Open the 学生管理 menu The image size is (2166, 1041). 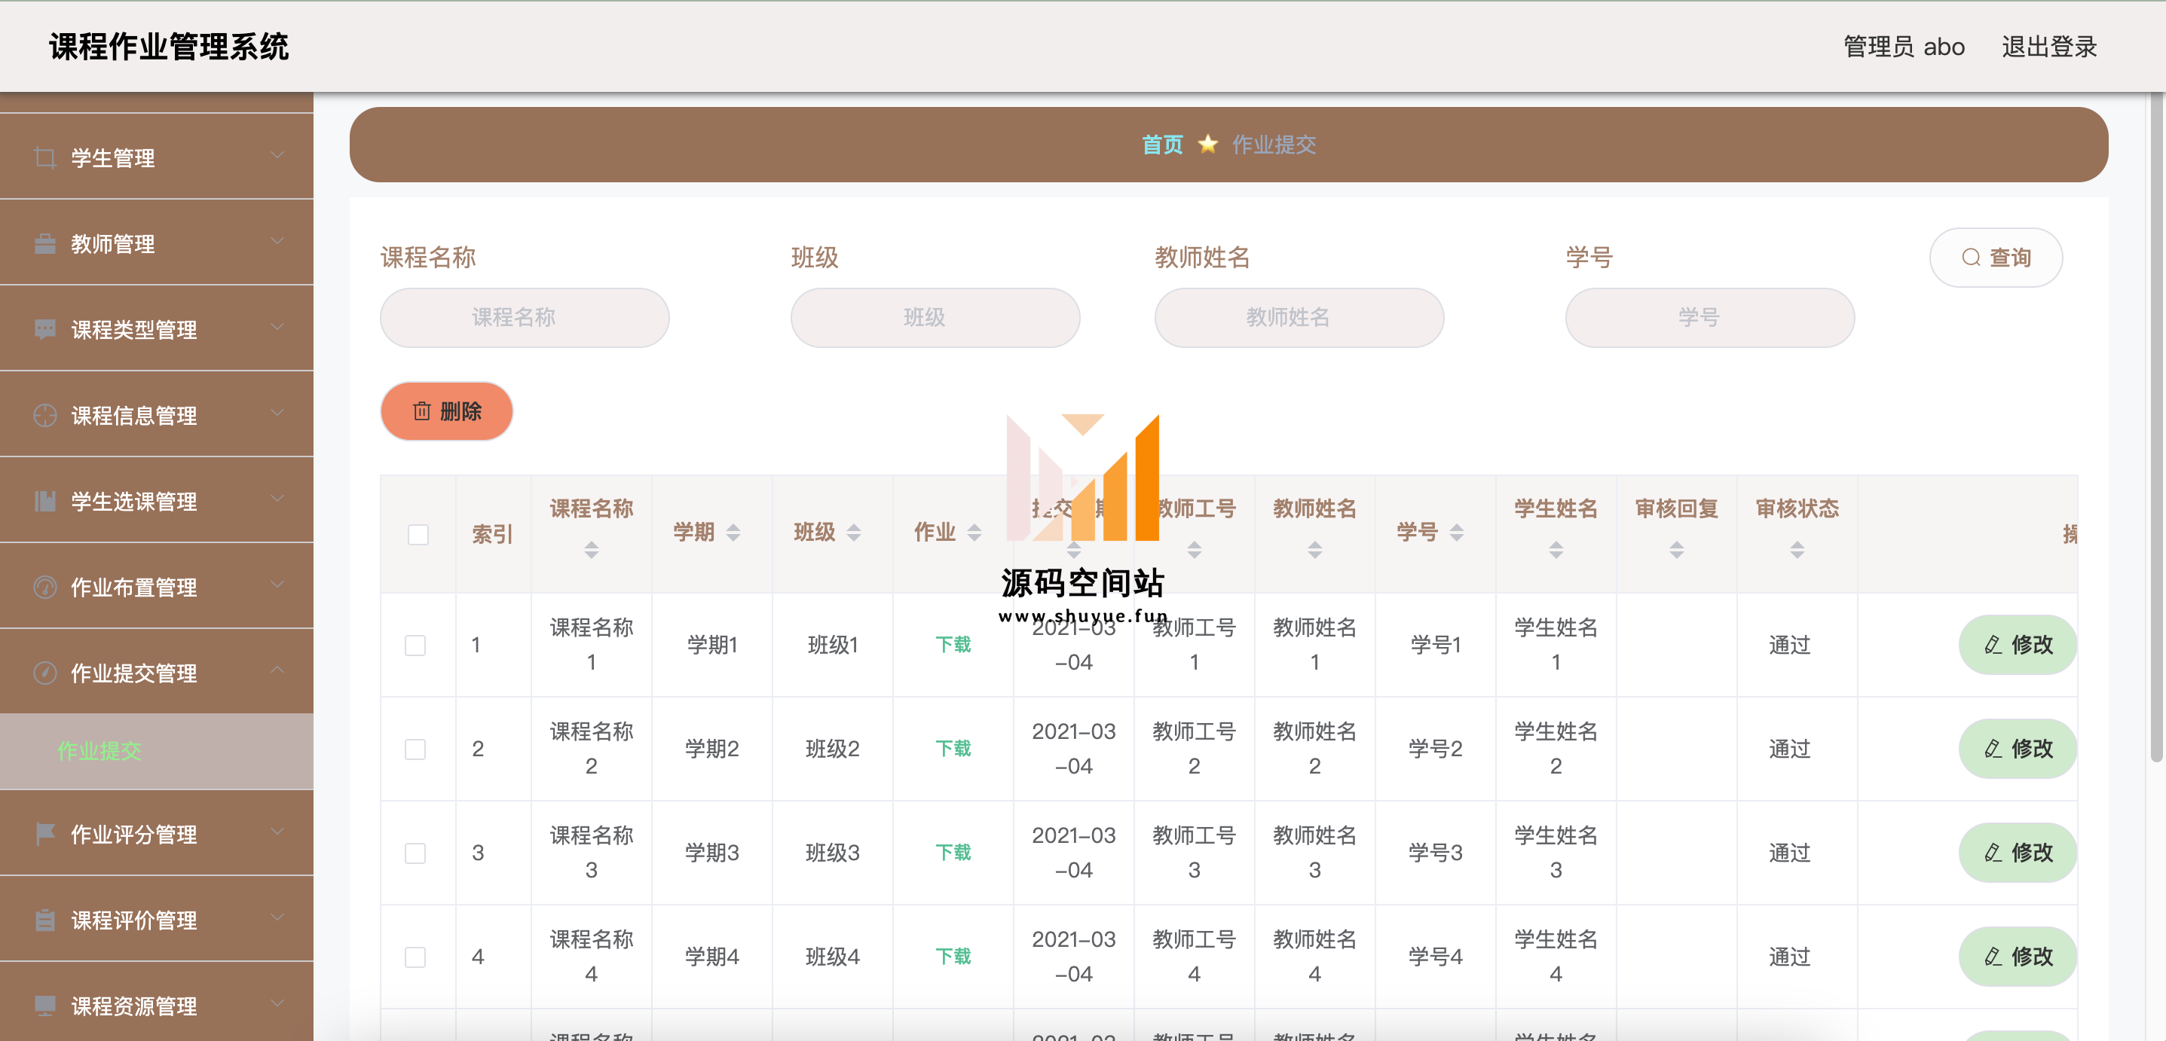point(157,157)
